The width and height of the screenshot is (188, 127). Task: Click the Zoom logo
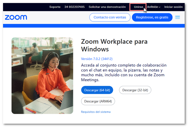(16, 17)
